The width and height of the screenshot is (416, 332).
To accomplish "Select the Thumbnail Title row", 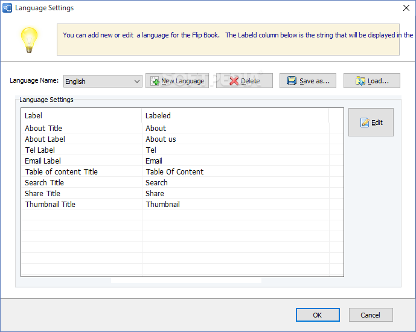I will [x=182, y=205].
